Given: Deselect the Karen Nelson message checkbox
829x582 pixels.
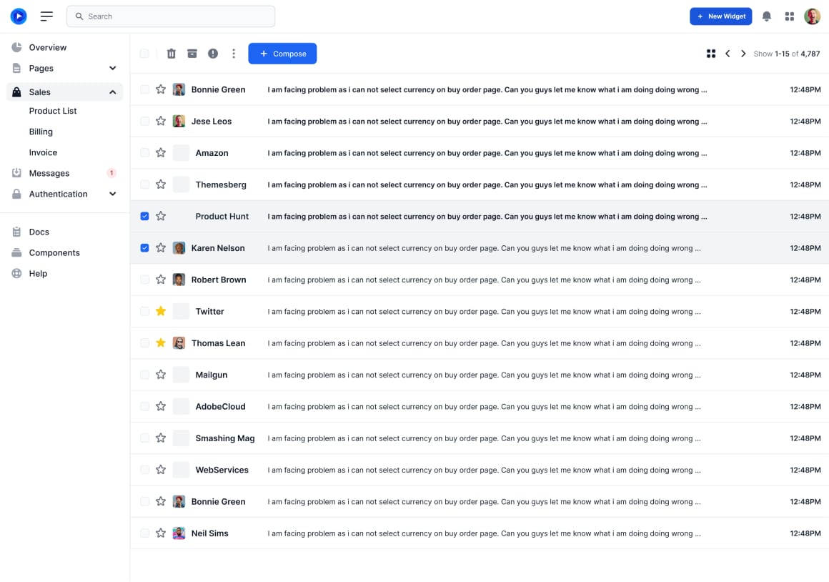Looking at the screenshot, I should tap(144, 248).
